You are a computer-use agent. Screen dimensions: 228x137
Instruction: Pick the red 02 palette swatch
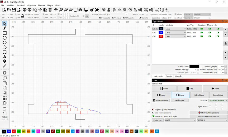click(x=14, y=131)
